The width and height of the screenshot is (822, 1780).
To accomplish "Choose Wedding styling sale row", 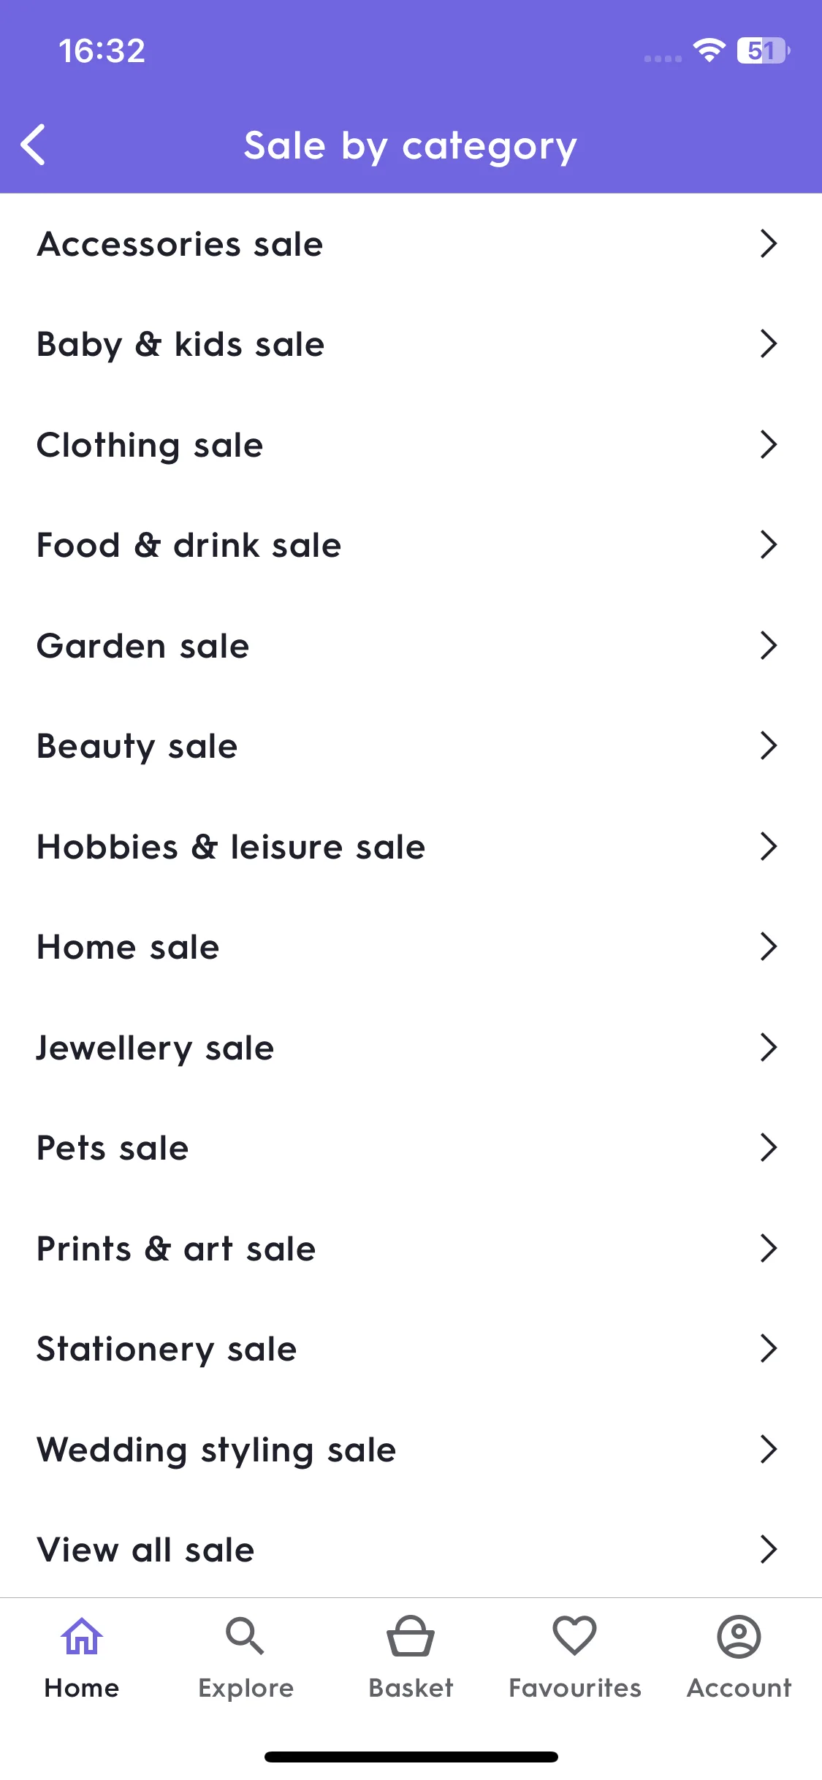I will tap(411, 1449).
